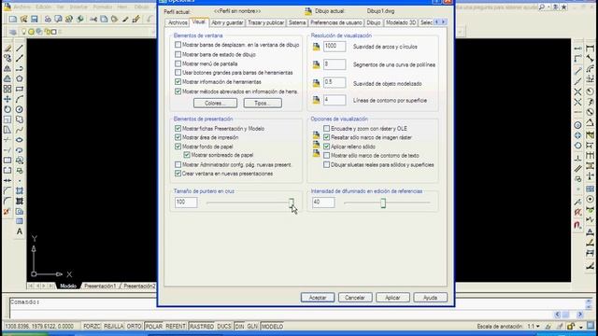
Task: Toggle REJILLA grid in status bar
Action: (x=113, y=327)
